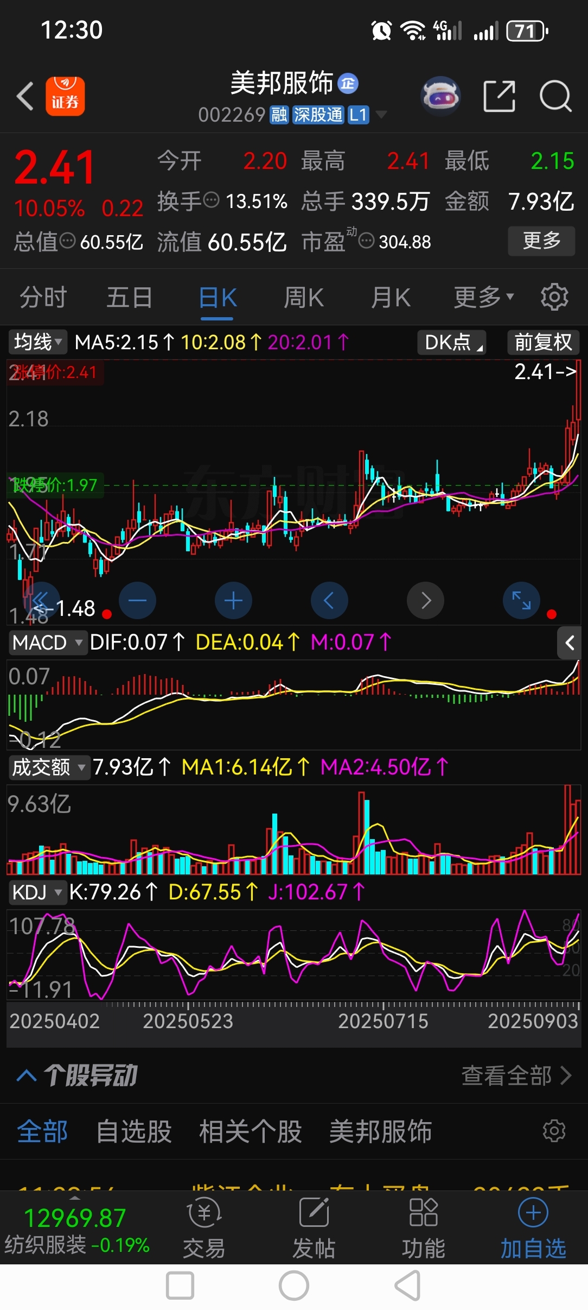Expand the 更多 chart period dropdown
588x1310 pixels.
(484, 297)
